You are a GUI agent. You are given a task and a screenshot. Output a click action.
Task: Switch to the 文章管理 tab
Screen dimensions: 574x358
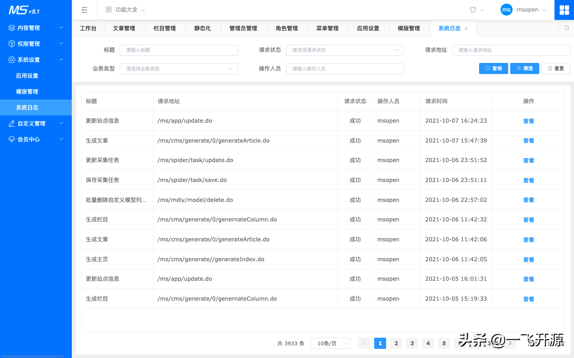point(124,28)
